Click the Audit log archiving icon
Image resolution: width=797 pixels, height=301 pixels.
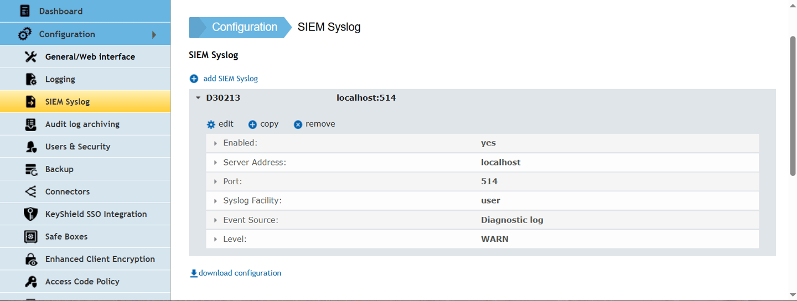[31, 124]
